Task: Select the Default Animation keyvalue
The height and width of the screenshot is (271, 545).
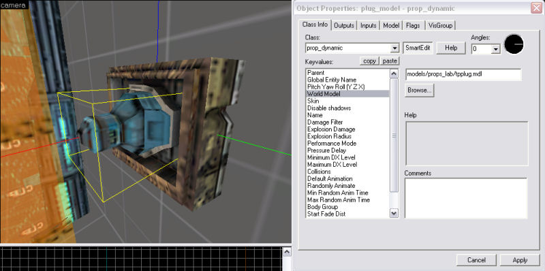Action: tap(347, 178)
